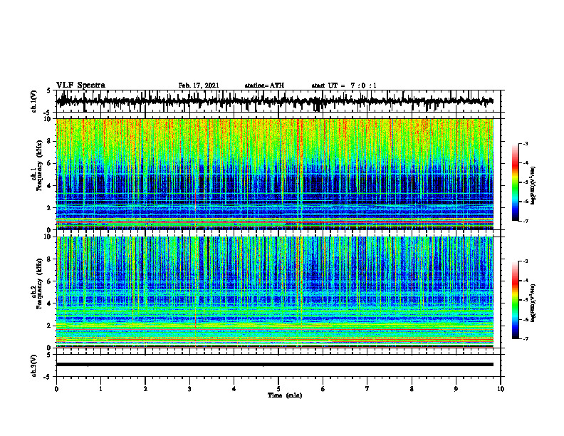Click the "ch.3(V)" axis label
Viewport: 564px width, 436px height.
(34, 365)
